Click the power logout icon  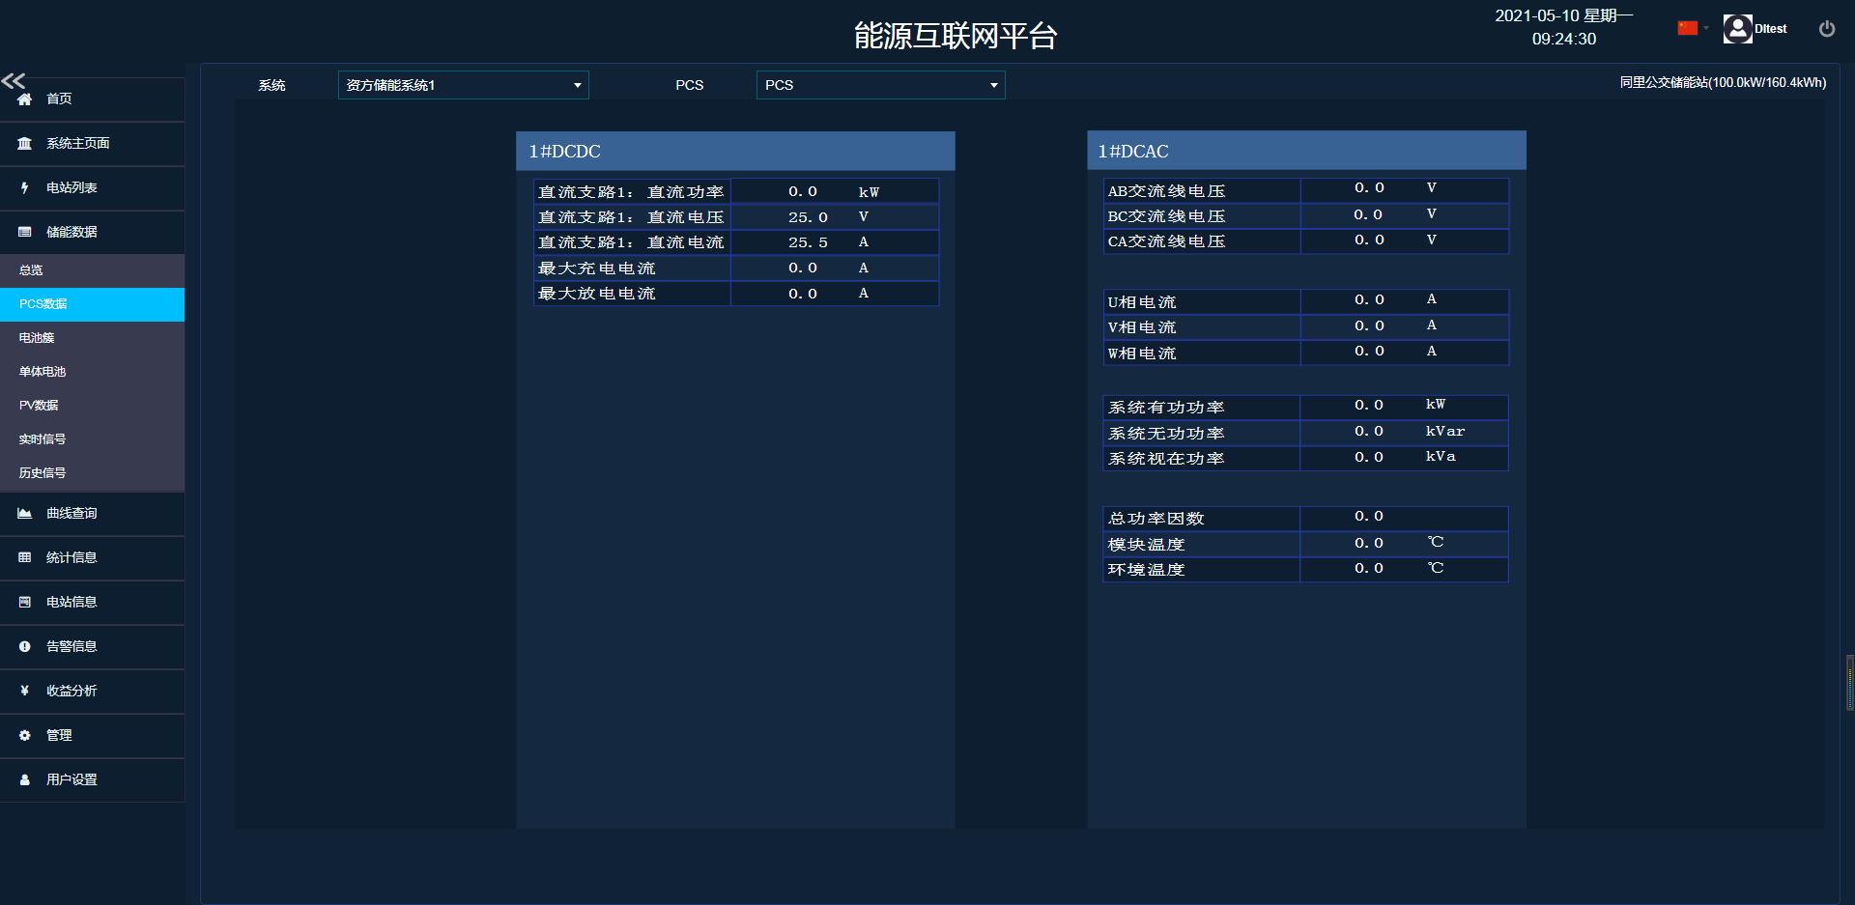[x=1826, y=29]
